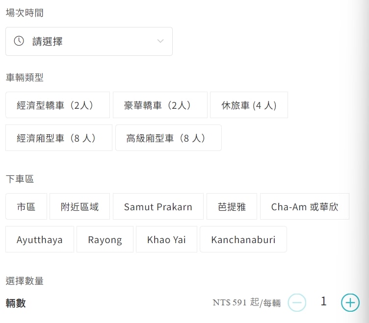Select Ayutthaya drop-off area
This screenshot has height=323, width=369.
tap(40, 239)
